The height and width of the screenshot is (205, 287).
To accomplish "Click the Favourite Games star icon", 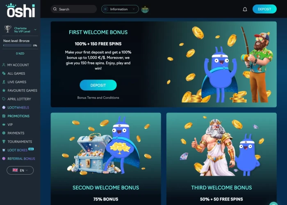I will (x=4, y=90).
